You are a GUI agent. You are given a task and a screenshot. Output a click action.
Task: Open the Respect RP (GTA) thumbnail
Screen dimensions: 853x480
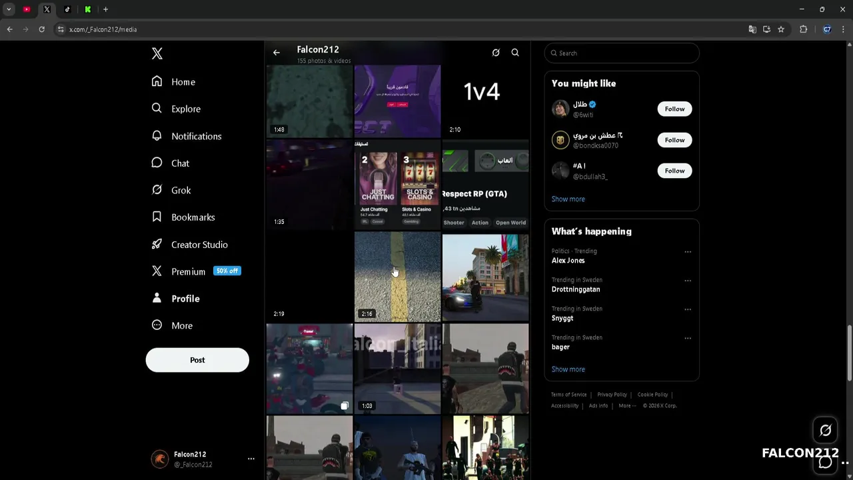pyautogui.click(x=485, y=185)
